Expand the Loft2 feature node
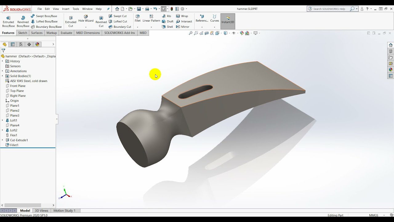The width and height of the screenshot is (394, 222). 2,130
